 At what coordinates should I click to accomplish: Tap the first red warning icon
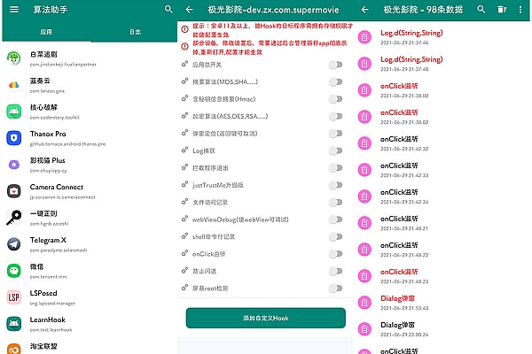(x=185, y=29)
